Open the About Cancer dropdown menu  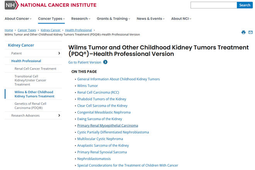(18, 19)
